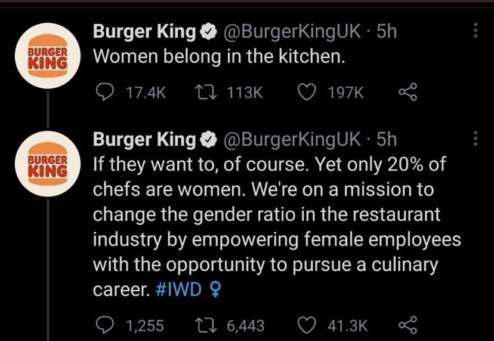The width and height of the screenshot is (494, 341).
Task: Reply to the tweet with 1,255 replies
Action: coord(104,325)
